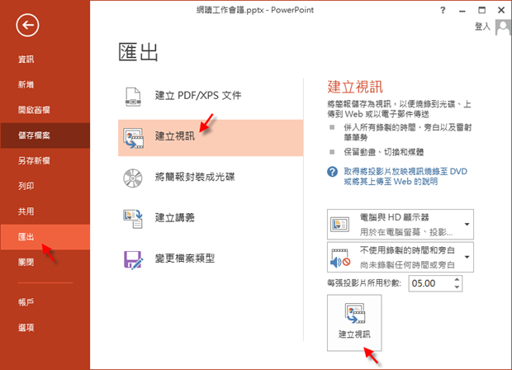Open 另存新檔 in the sidebar
512x370 pixels.
(34, 161)
